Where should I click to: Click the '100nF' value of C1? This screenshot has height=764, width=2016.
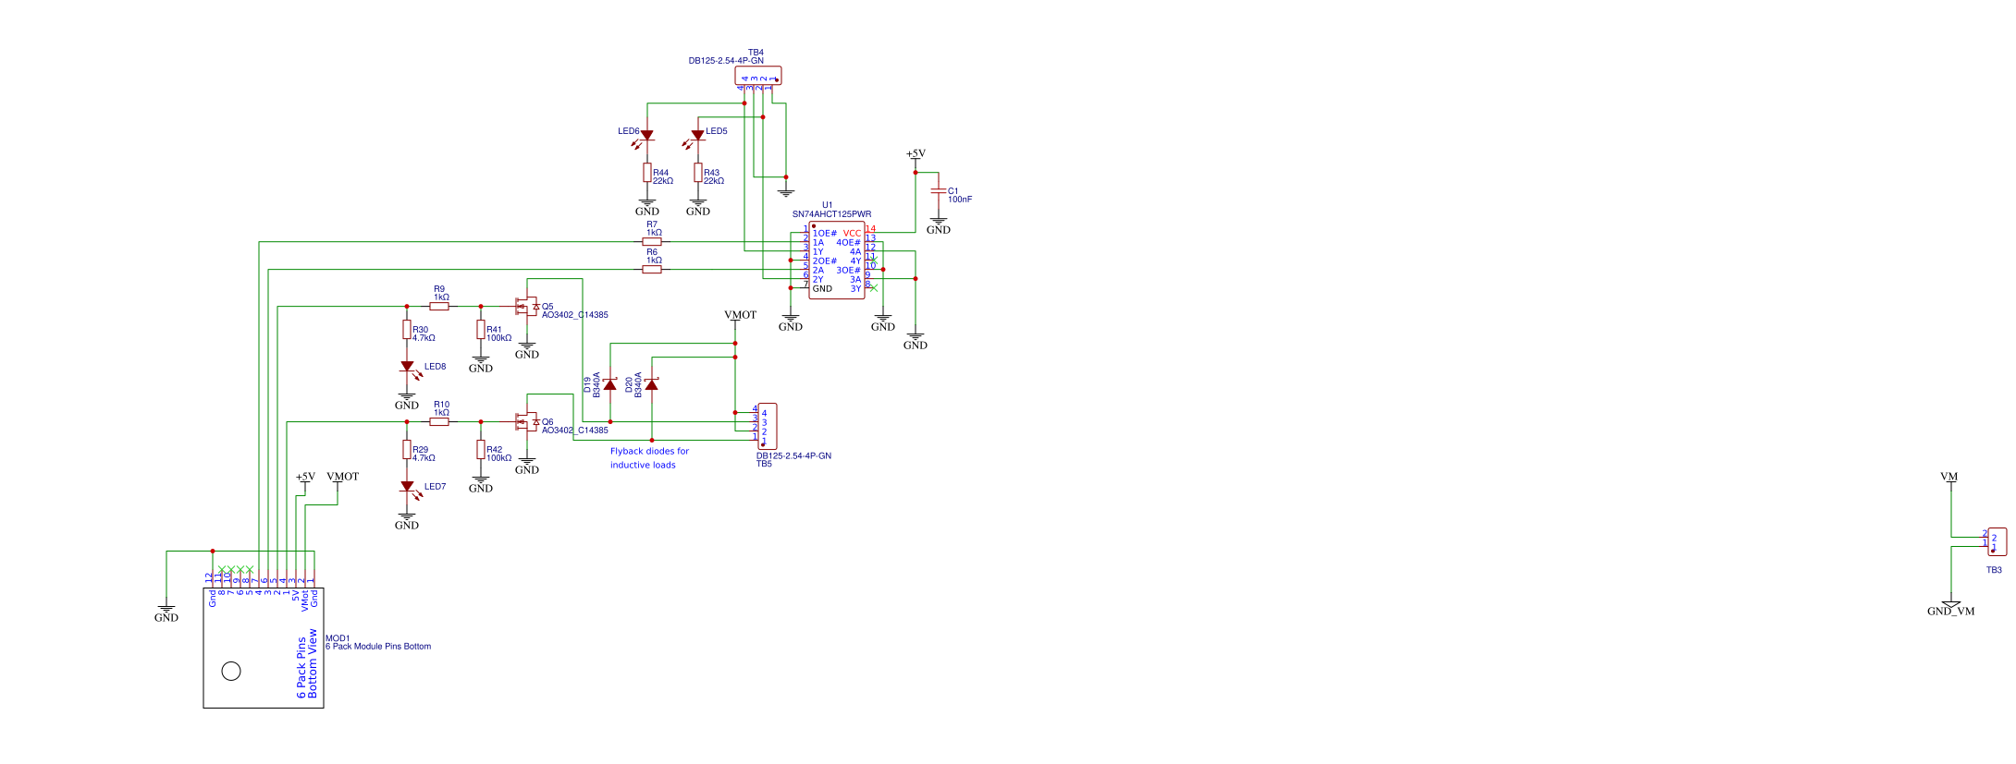(960, 200)
